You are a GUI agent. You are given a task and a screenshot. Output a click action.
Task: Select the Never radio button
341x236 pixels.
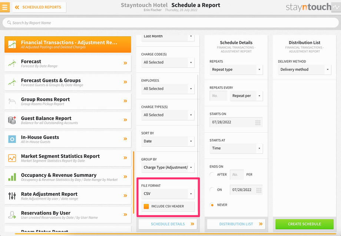tap(212, 205)
